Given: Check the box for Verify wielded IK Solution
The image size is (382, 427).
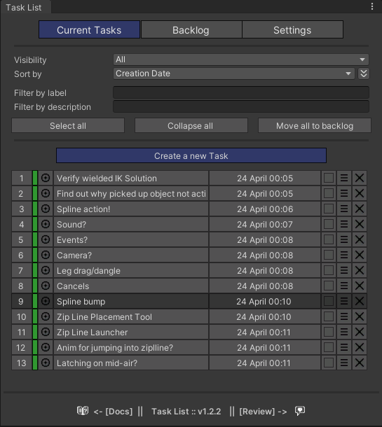Looking at the screenshot, I should coord(329,178).
